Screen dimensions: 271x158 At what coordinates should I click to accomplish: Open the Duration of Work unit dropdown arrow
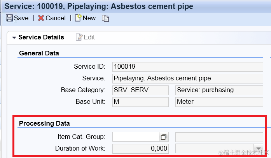[259, 148]
